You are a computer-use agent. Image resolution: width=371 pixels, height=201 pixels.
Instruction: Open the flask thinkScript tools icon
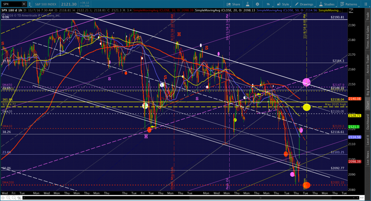click(247, 4)
